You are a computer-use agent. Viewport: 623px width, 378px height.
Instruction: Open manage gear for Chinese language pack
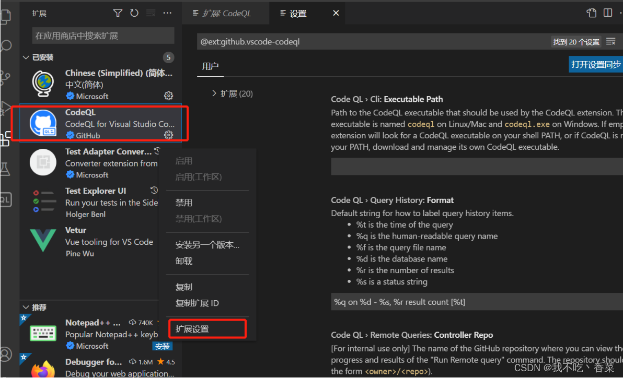click(x=168, y=96)
